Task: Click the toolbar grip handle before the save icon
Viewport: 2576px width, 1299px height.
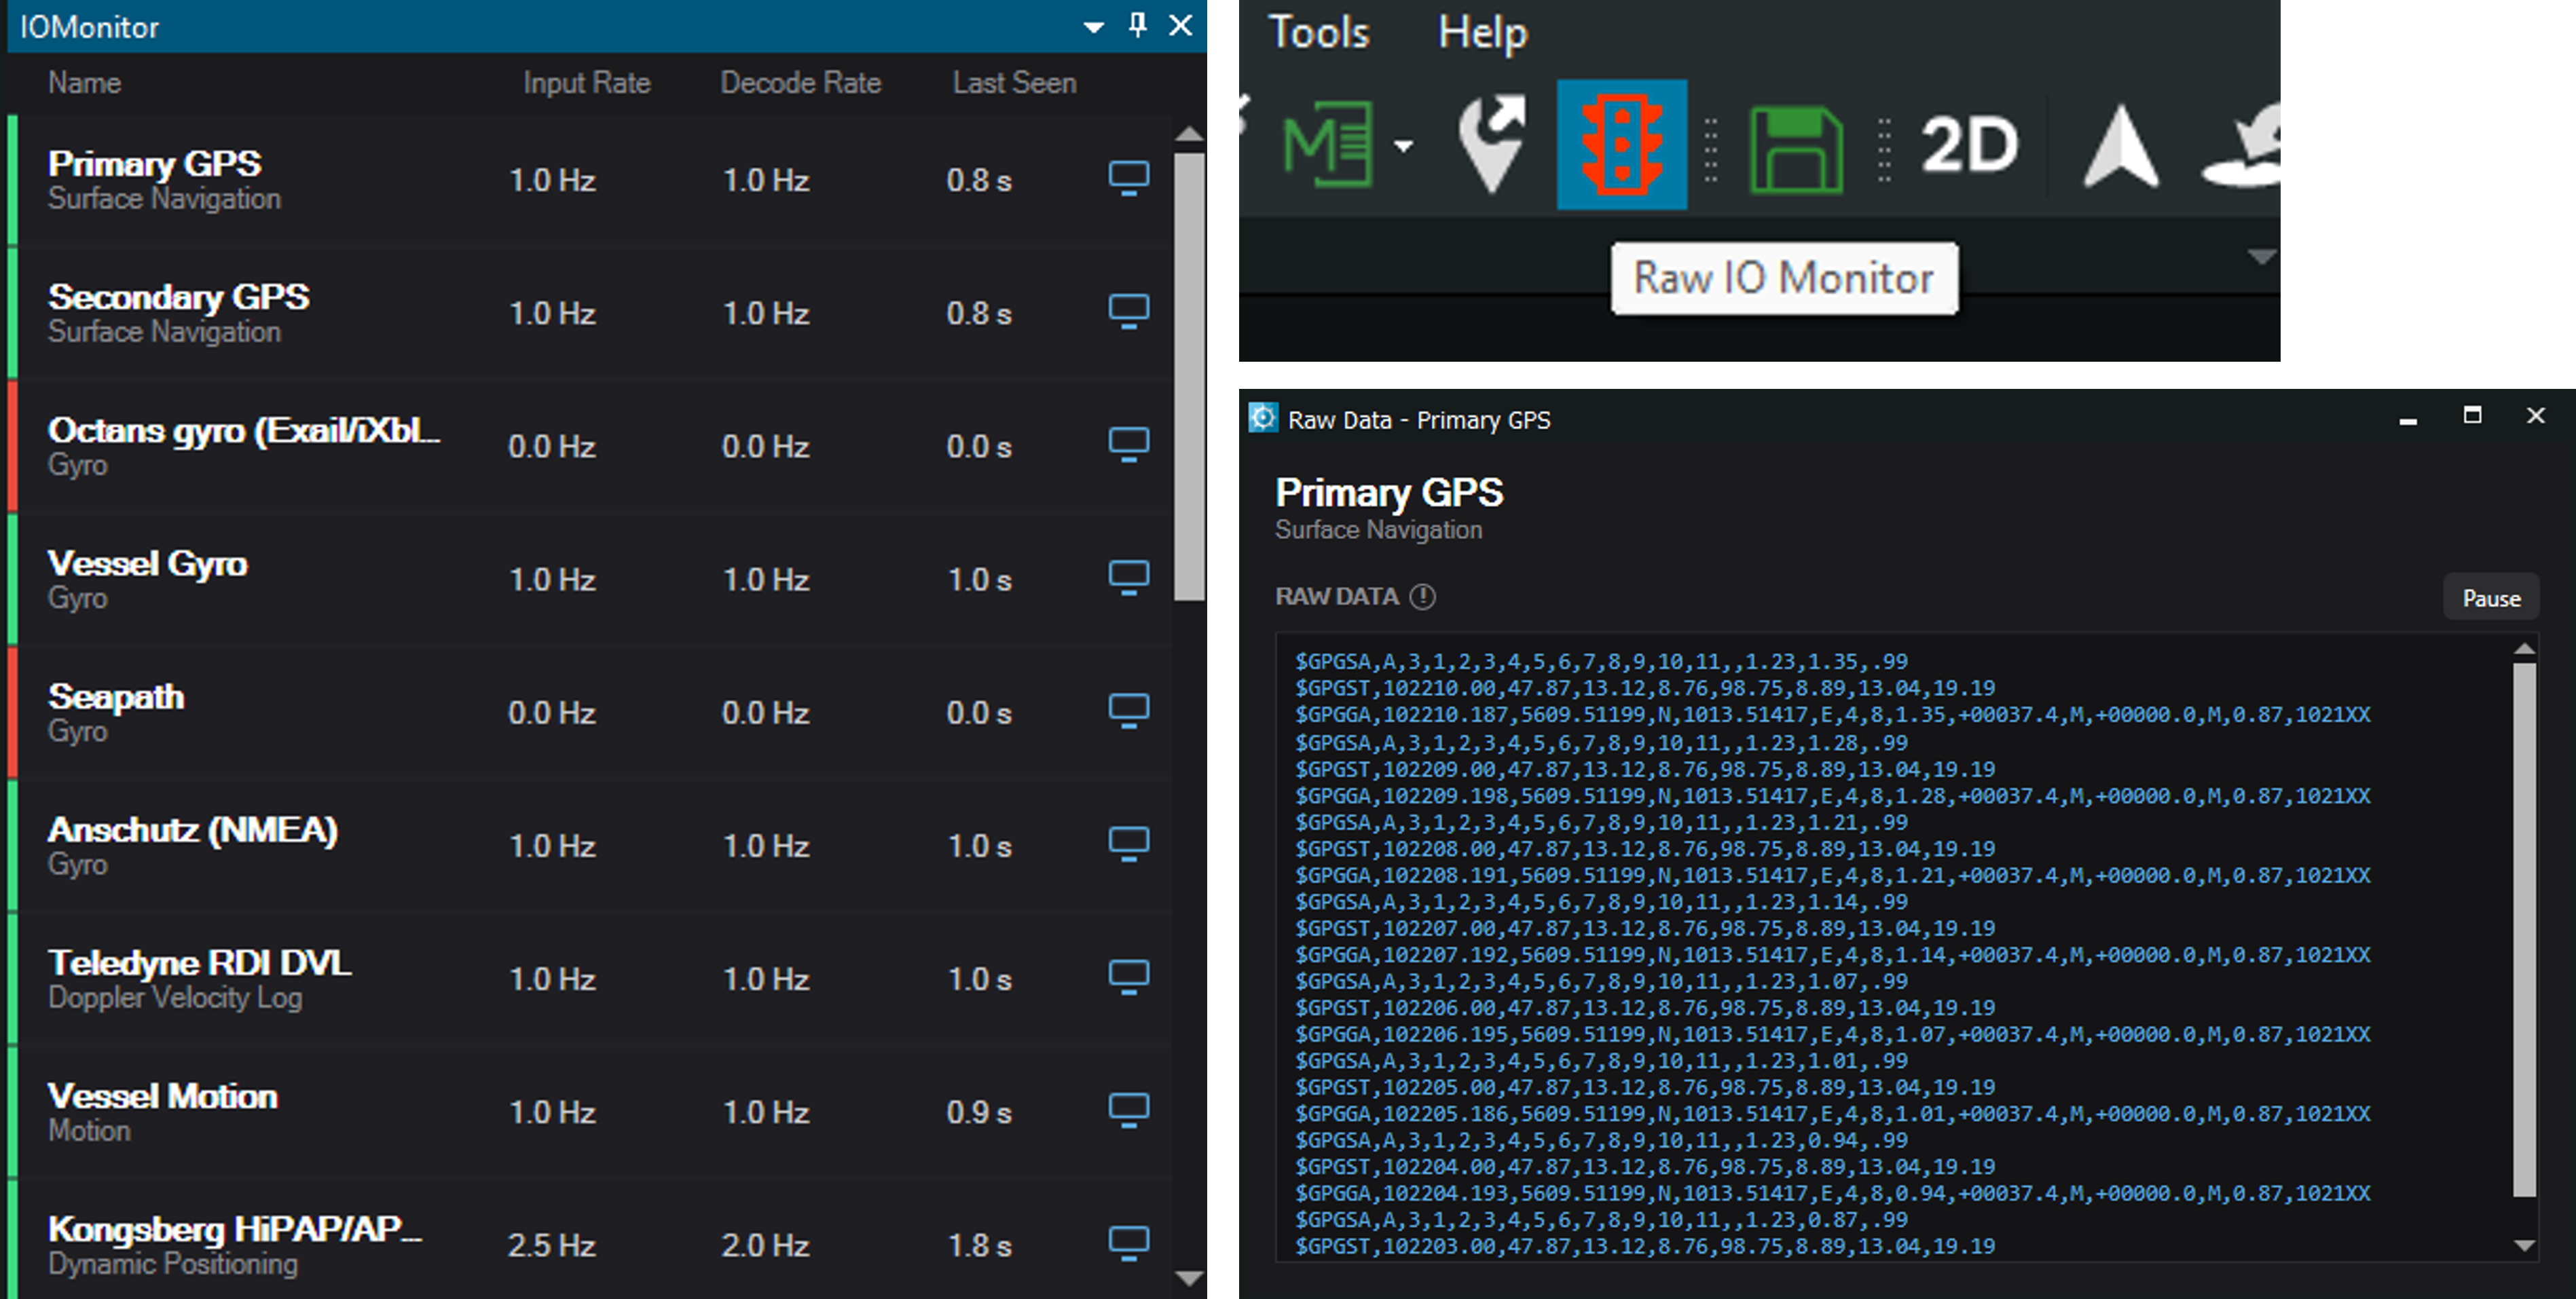Action: pyautogui.click(x=1711, y=150)
